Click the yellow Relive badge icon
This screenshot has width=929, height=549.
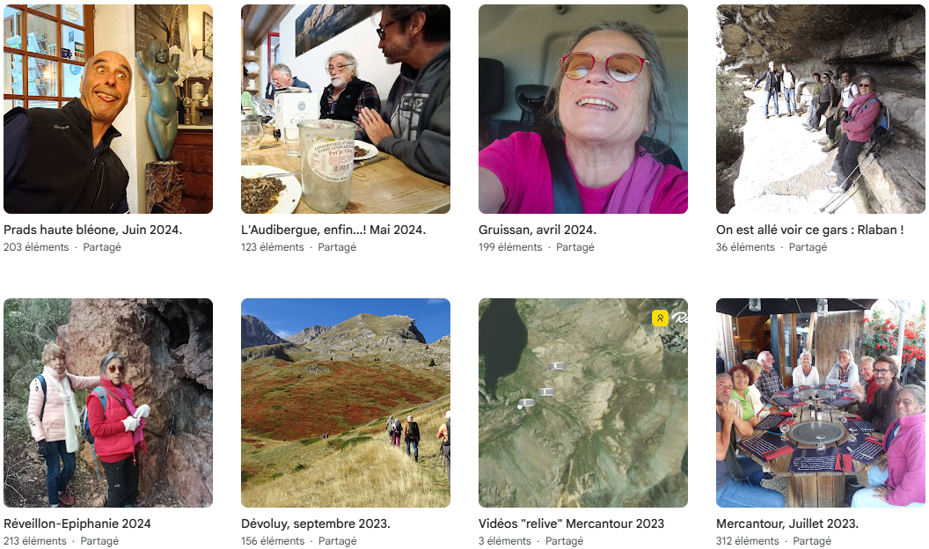pyautogui.click(x=660, y=318)
